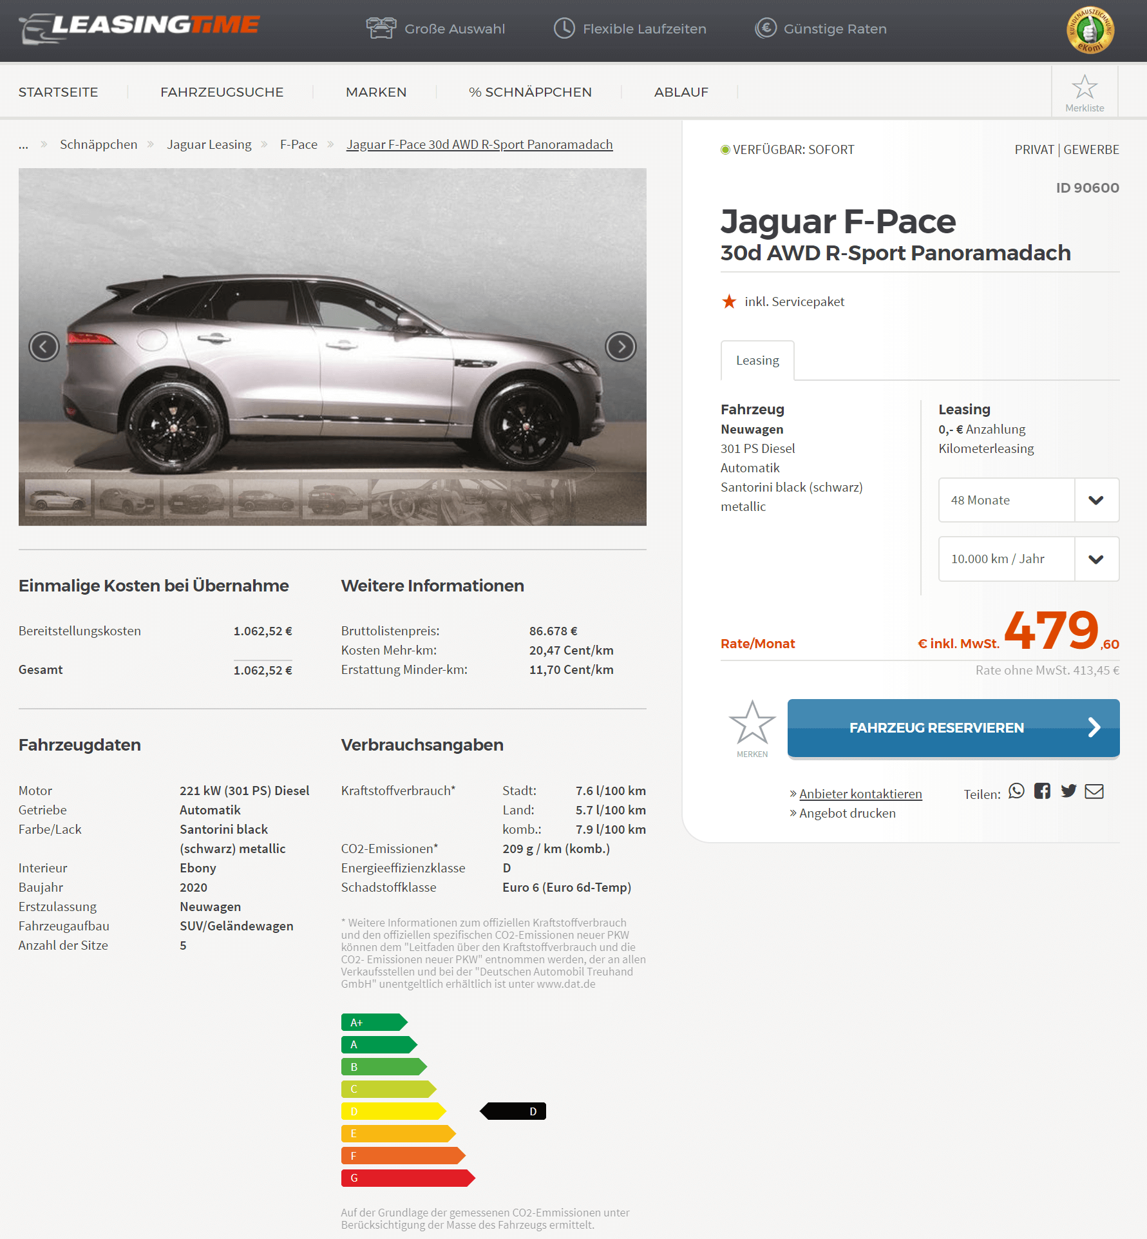Viewport: 1147px width, 1239px height.
Task: Click the text "221 kW (301 PS) Diesel"
Action: click(x=244, y=791)
